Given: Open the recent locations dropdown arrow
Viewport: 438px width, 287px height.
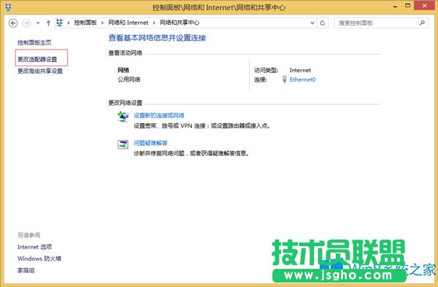Looking at the screenshot, I should coord(38,23).
